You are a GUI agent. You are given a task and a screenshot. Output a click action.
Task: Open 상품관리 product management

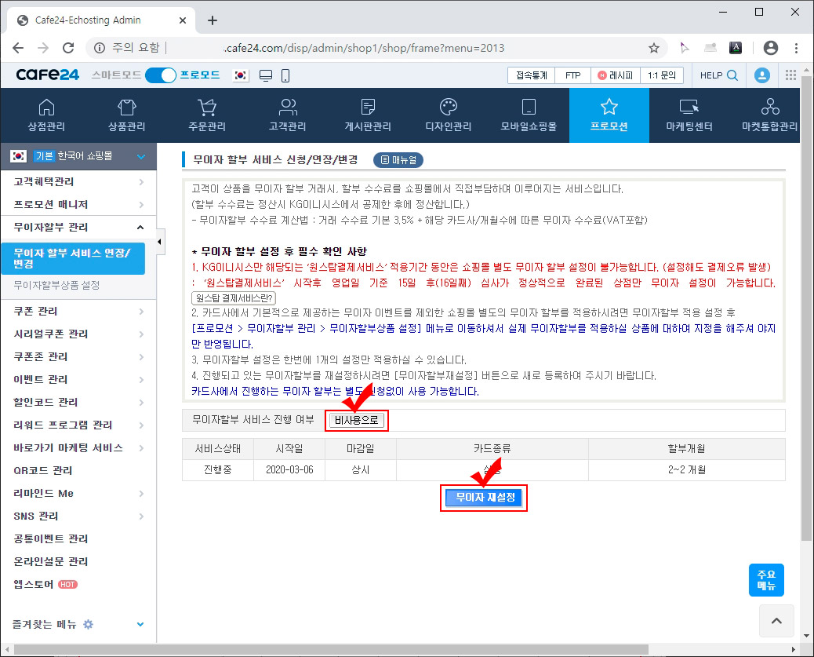pyautogui.click(x=127, y=115)
